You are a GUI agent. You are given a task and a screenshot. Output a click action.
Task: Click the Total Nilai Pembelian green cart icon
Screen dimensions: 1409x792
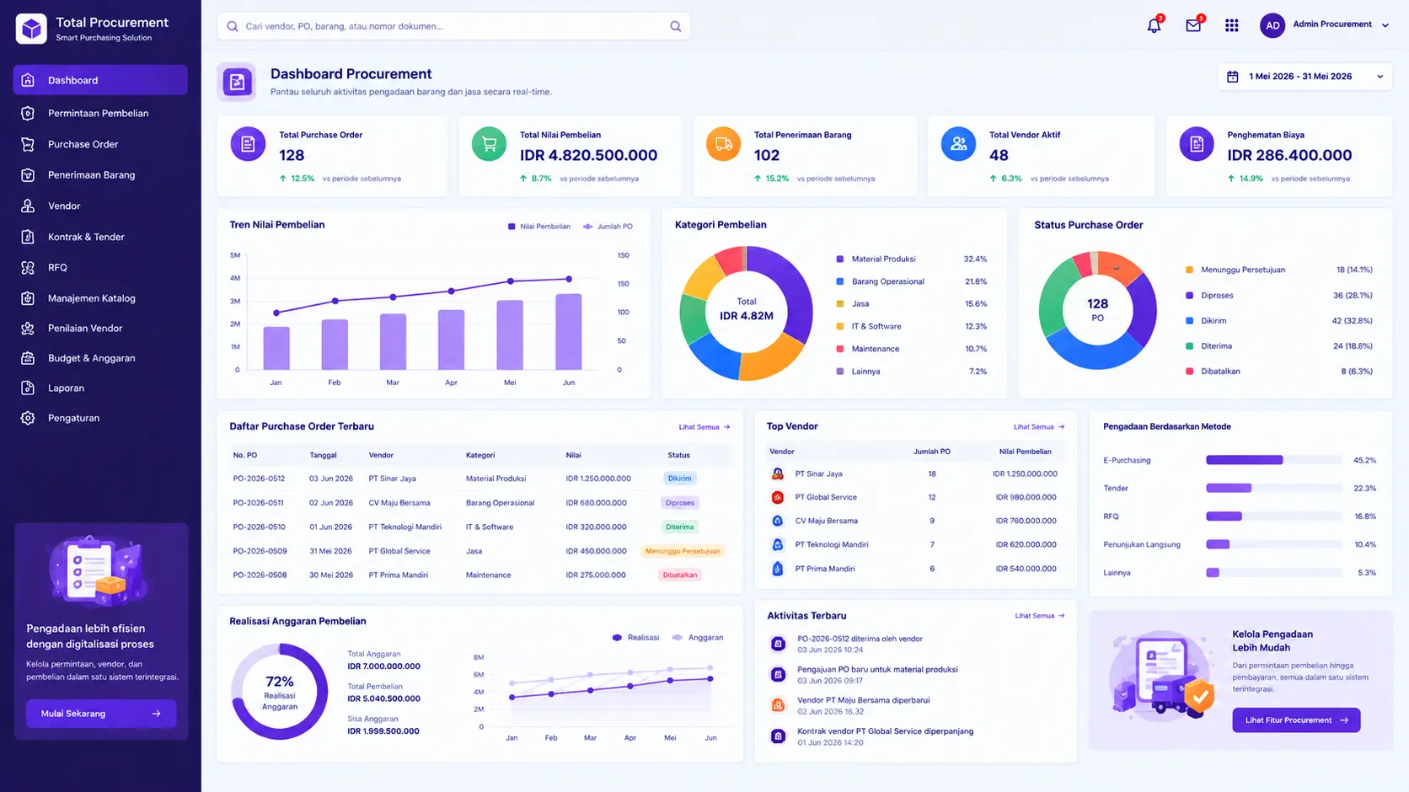coord(489,144)
